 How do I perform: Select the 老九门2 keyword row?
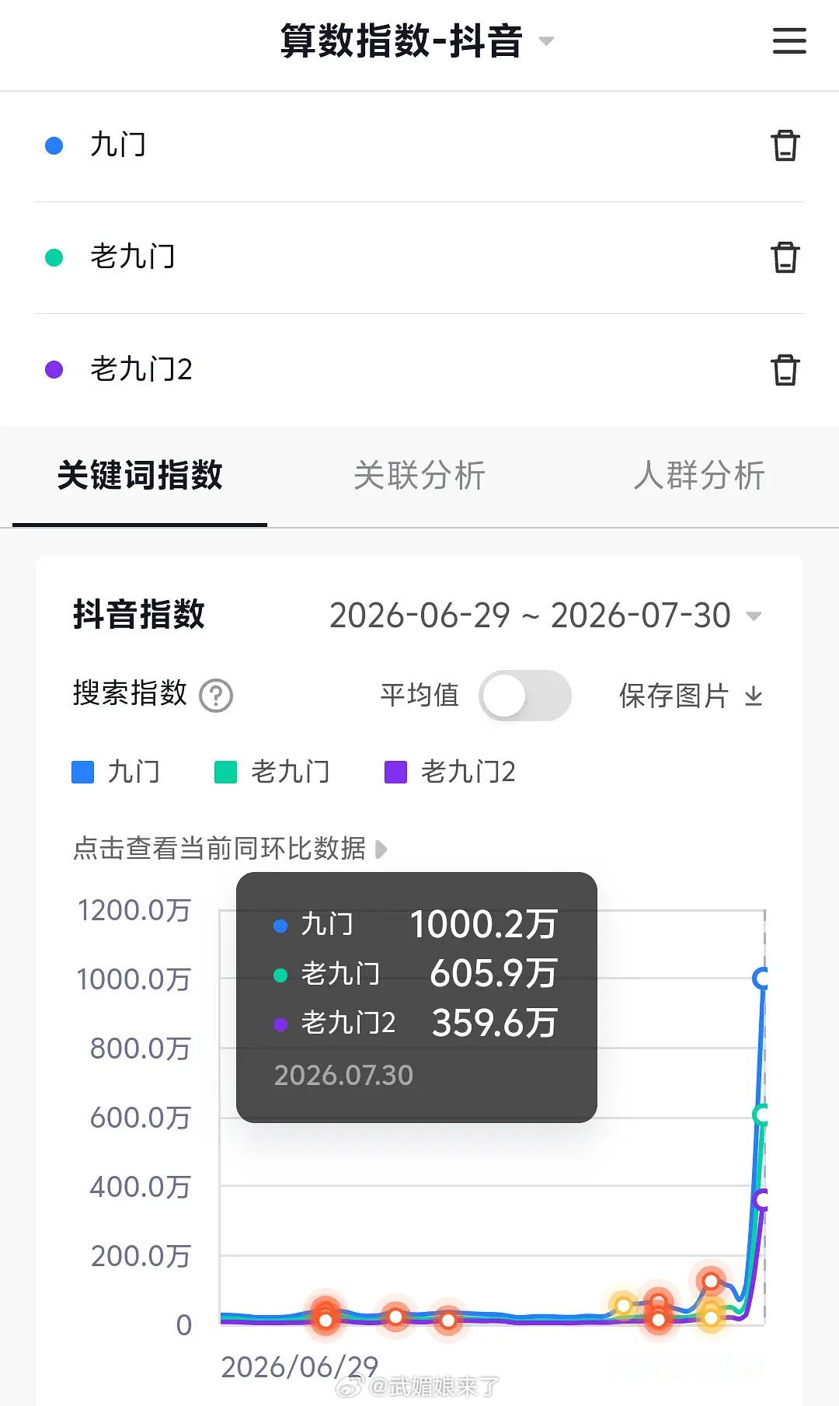419,370
